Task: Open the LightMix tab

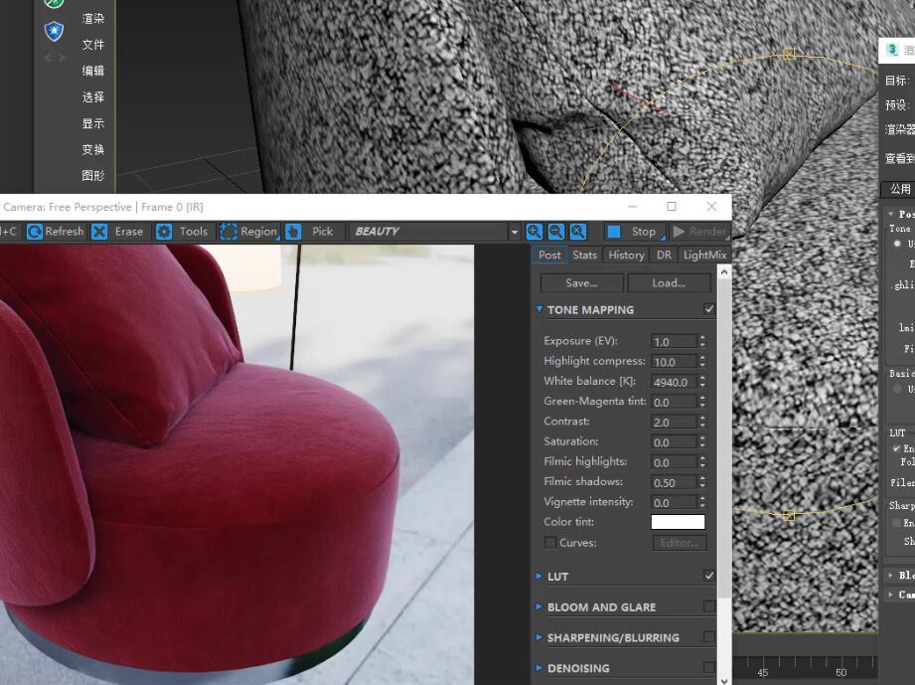Action: click(705, 256)
